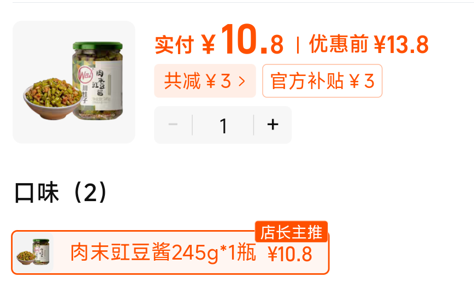
Task: Decrease quantity with the minus button
Action: 173,125
